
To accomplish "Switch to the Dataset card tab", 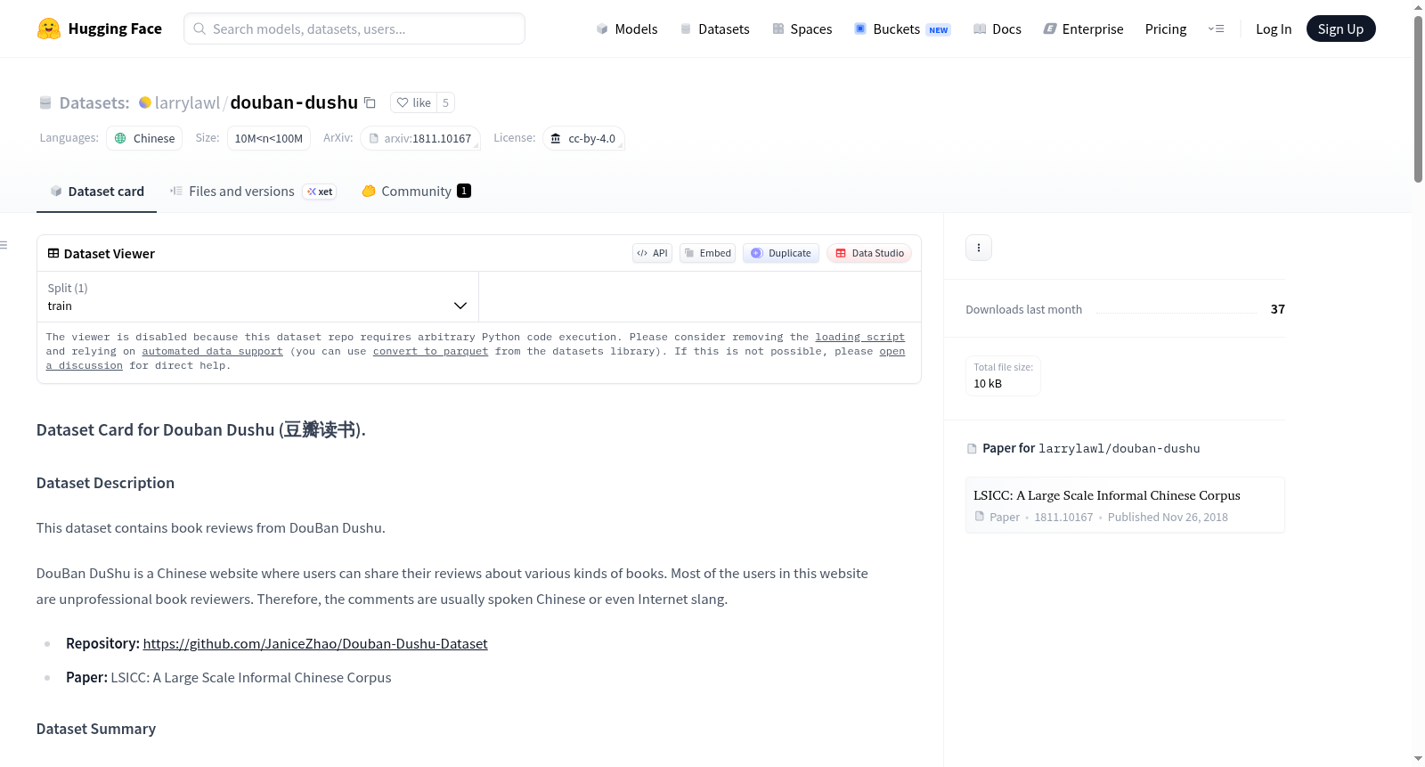I will pyautogui.click(x=97, y=192).
